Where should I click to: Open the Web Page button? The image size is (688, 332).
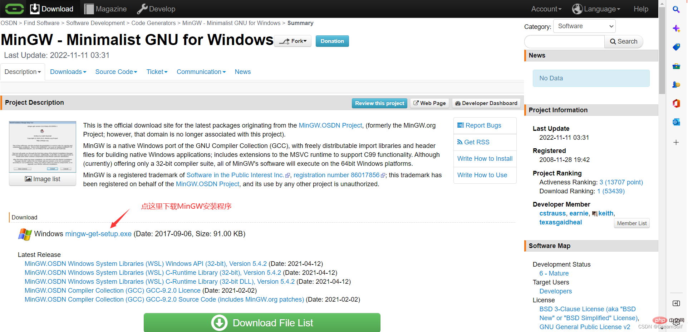click(429, 103)
